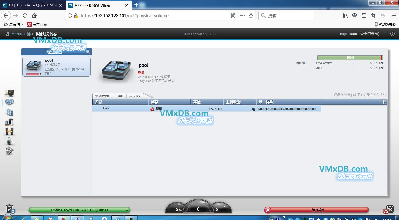This screenshot has width=399, height=220.
Task: Open running tasks icon with badge 2
Action: 10,209
